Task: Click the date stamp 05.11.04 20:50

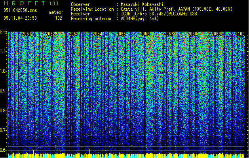Action: (20, 18)
